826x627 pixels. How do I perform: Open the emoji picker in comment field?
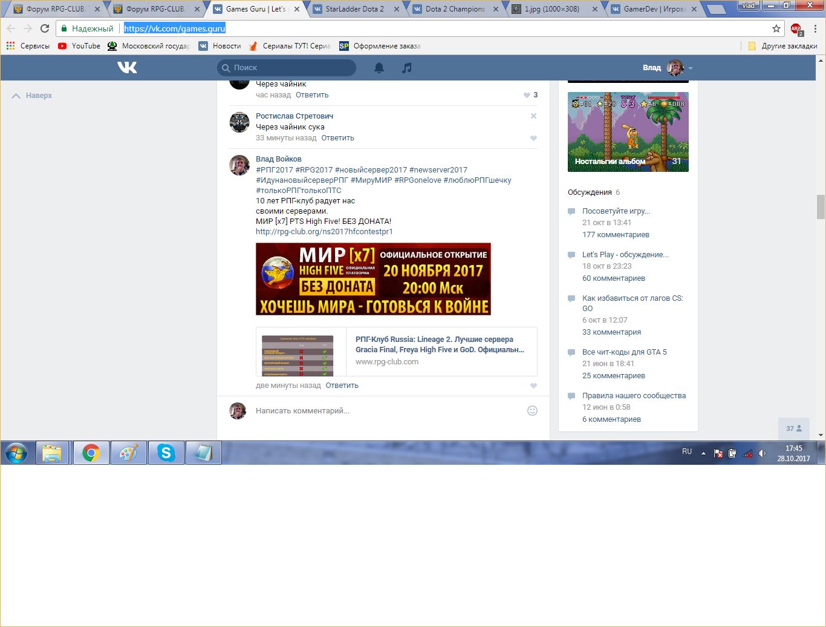coord(532,410)
